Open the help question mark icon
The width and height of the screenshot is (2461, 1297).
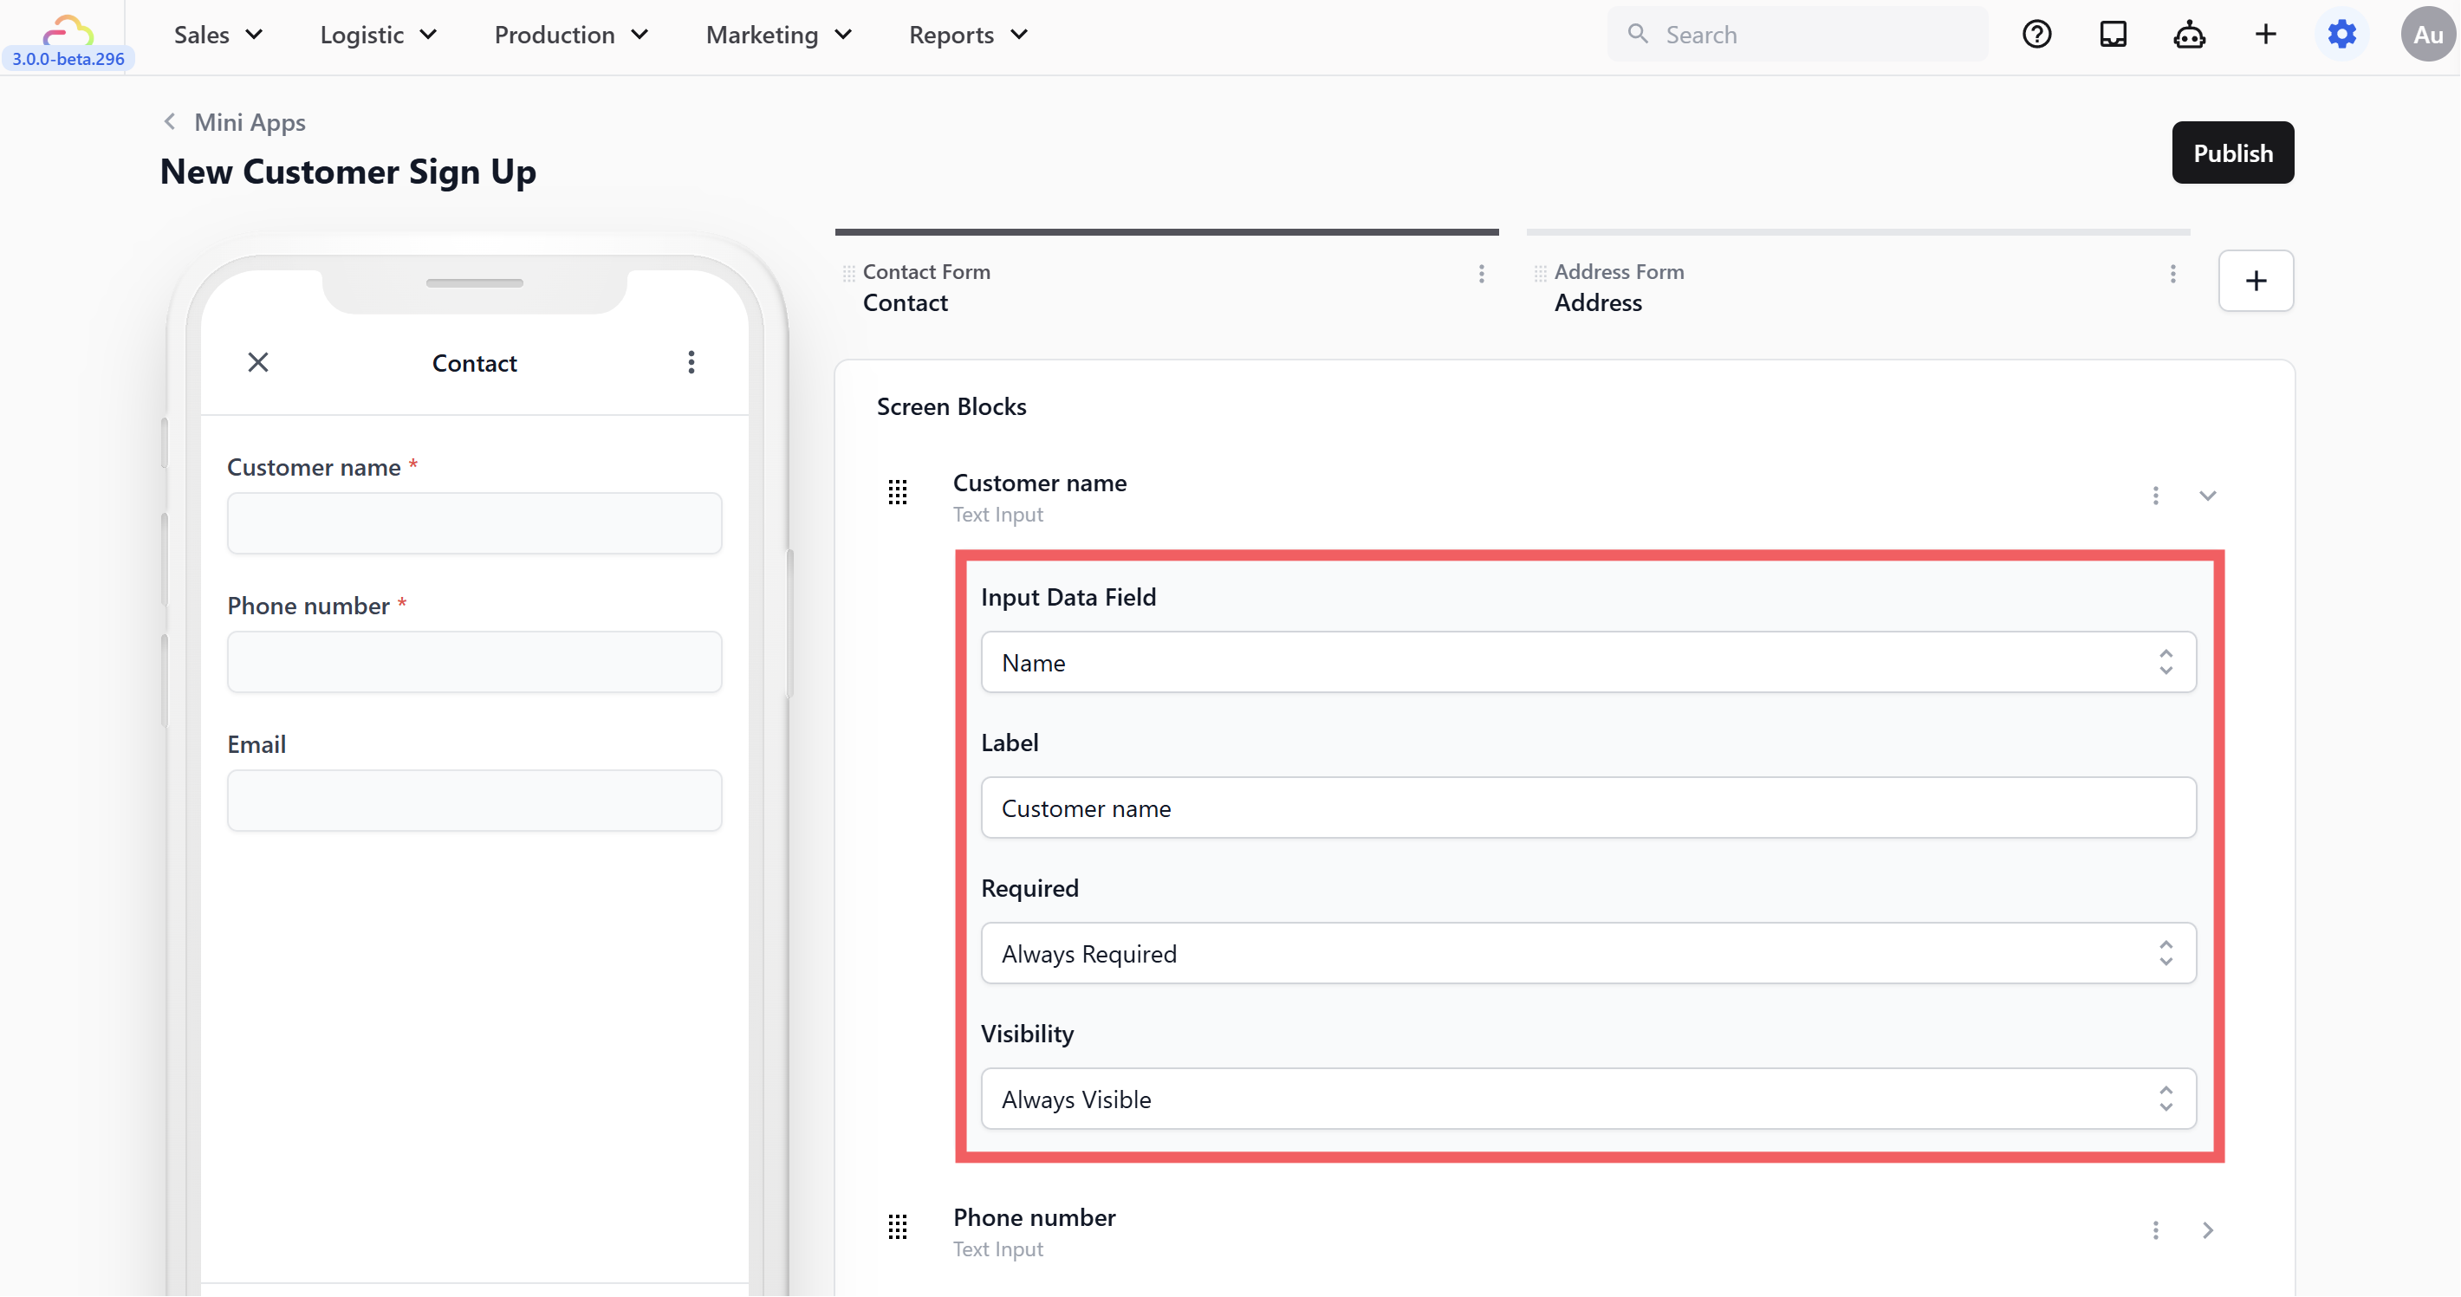click(2036, 35)
